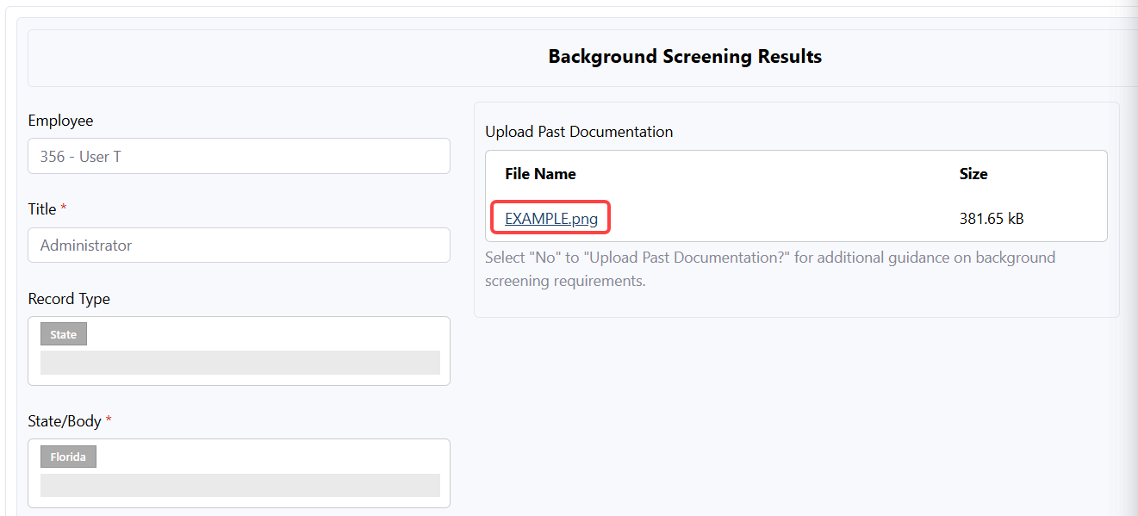Expand the State/Body selection box
The image size is (1138, 516).
point(258,457)
